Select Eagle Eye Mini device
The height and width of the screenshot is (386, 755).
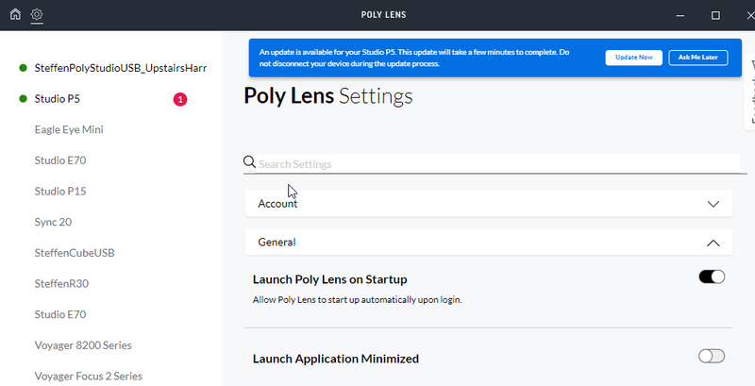[x=69, y=129]
